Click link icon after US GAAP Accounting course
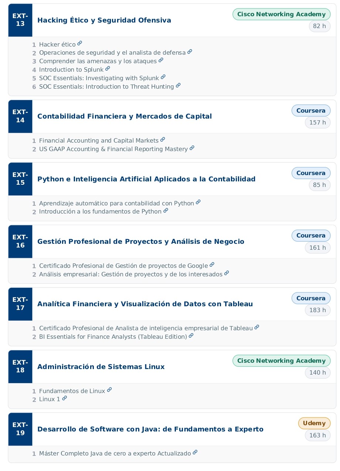This screenshot has height=471, width=340. [x=192, y=148]
